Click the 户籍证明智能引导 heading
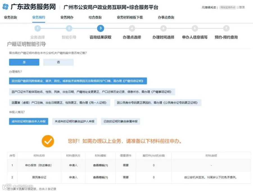This screenshot has height=192, width=253. click(x=26, y=44)
